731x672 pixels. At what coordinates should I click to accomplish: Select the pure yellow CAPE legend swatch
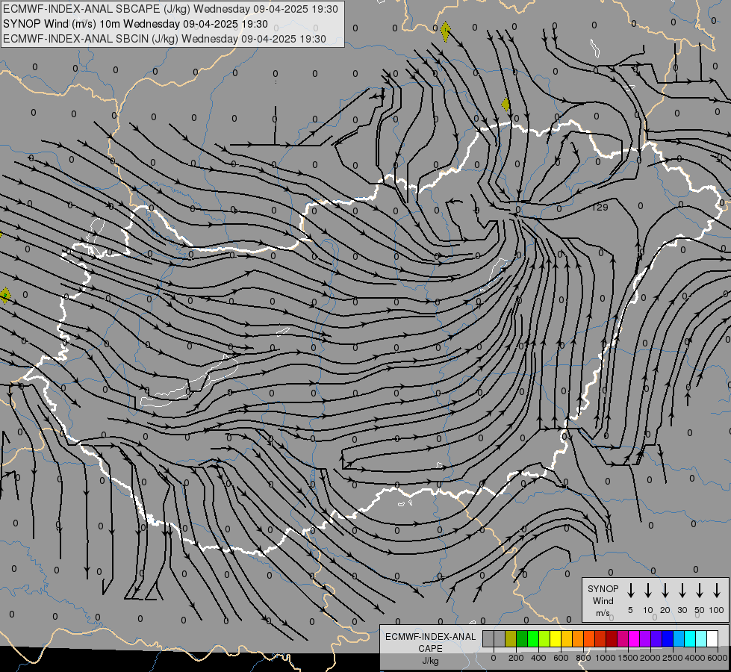556,638
